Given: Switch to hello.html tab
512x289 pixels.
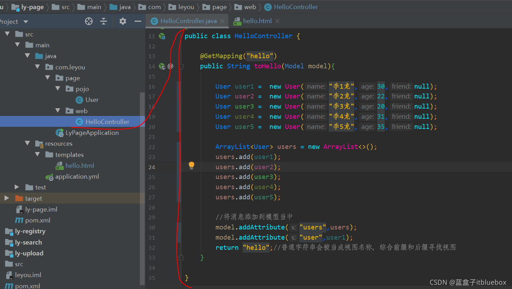Looking at the screenshot, I should pyautogui.click(x=257, y=21).
